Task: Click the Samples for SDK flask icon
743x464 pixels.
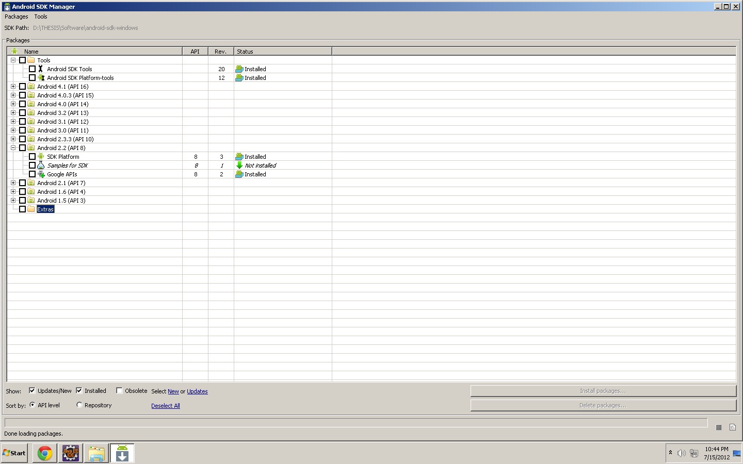Action: (41, 165)
